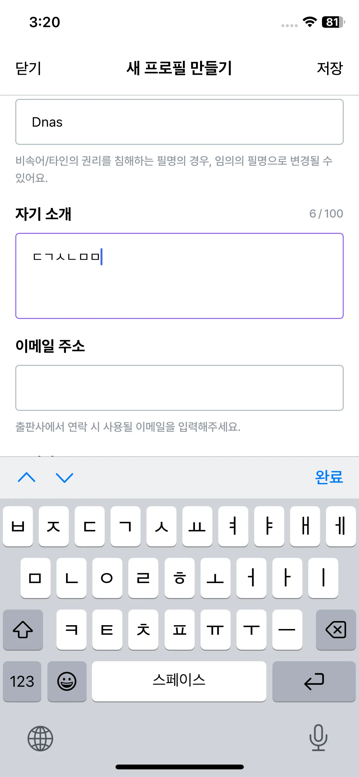
Task: Switch keyboard language with globe icon
Action: click(40, 738)
